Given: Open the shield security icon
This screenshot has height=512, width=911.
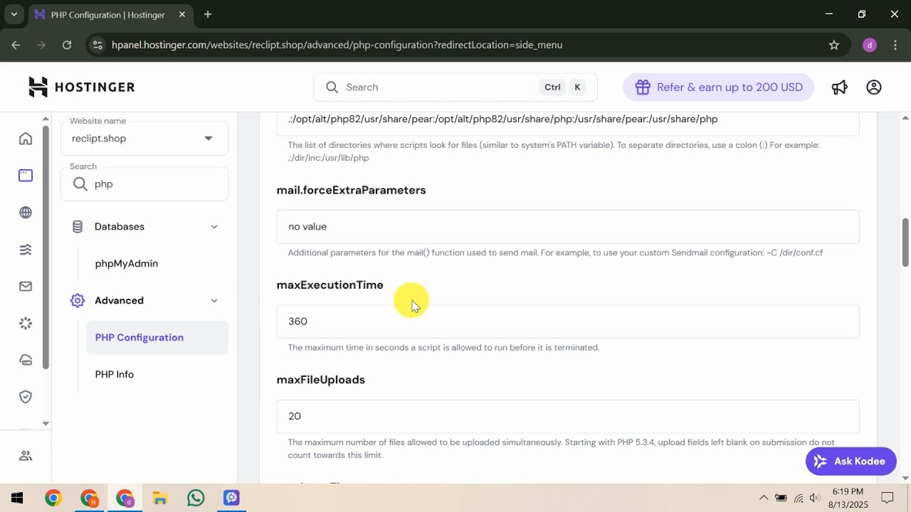Looking at the screenshot, I should 26,397.
